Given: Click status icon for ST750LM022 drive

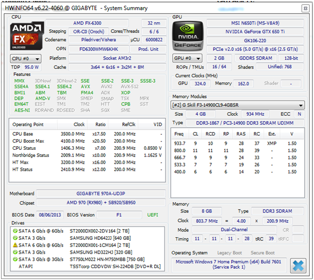Looking at the screenshot, I should tap(15, 259).
